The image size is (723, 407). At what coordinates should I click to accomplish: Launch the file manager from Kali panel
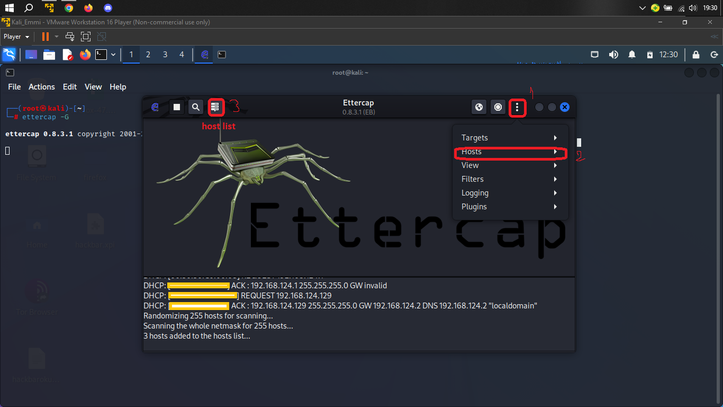tap(49, 55)
